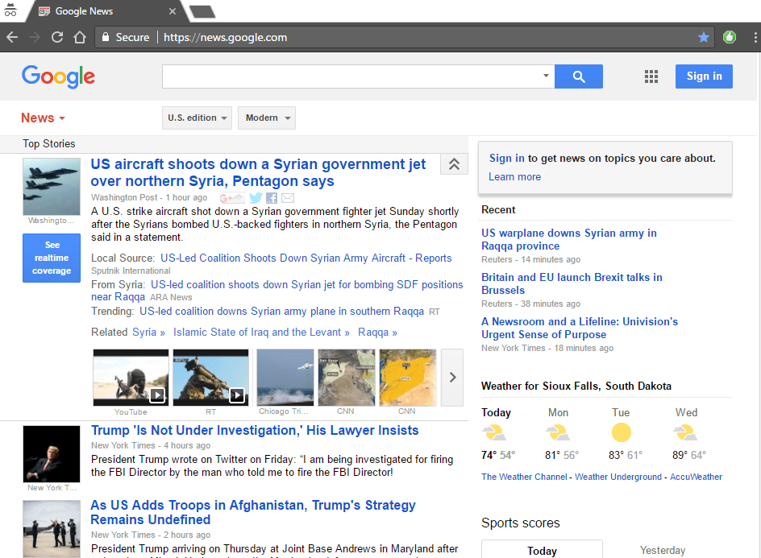
Task: Expand the search box suggestions arrow
Action: [x=546, y=76]
